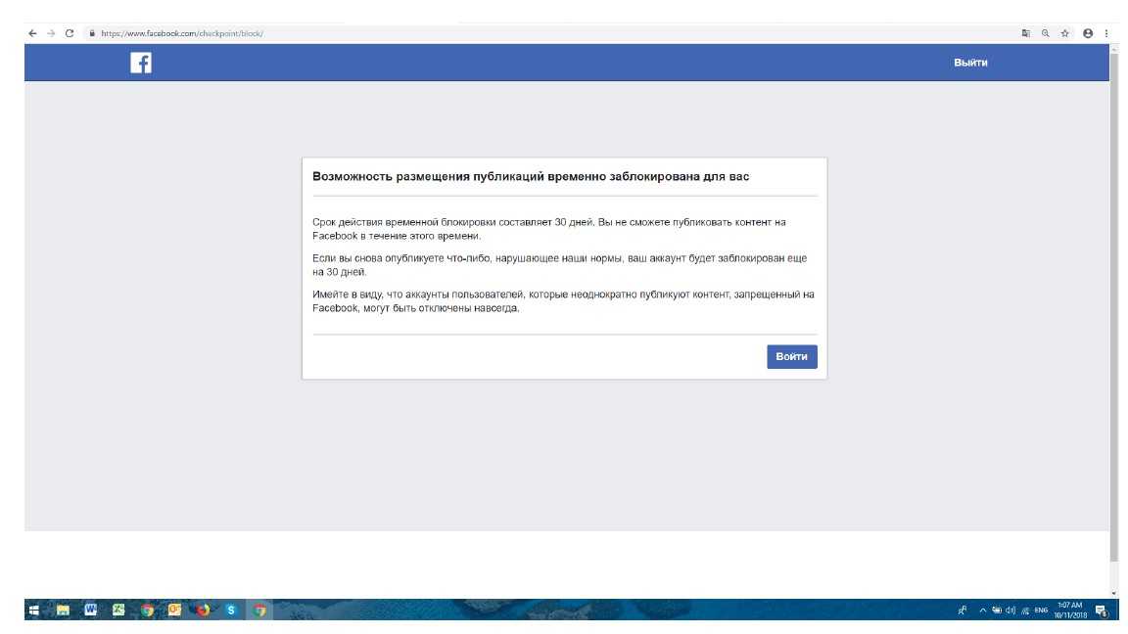Go back using the browser back arrow
The height and width of the screenshot is (634, 1128).
point(32,34)
